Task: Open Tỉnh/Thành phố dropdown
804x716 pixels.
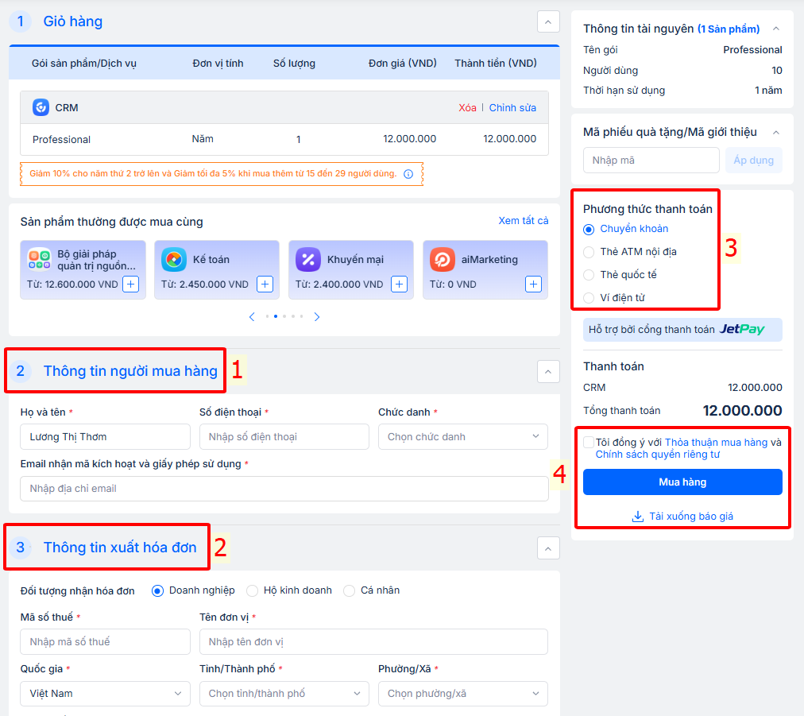Action: 284,694
